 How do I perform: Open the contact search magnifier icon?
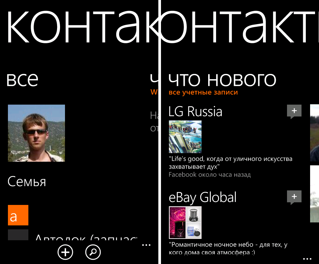pos(93,252)
